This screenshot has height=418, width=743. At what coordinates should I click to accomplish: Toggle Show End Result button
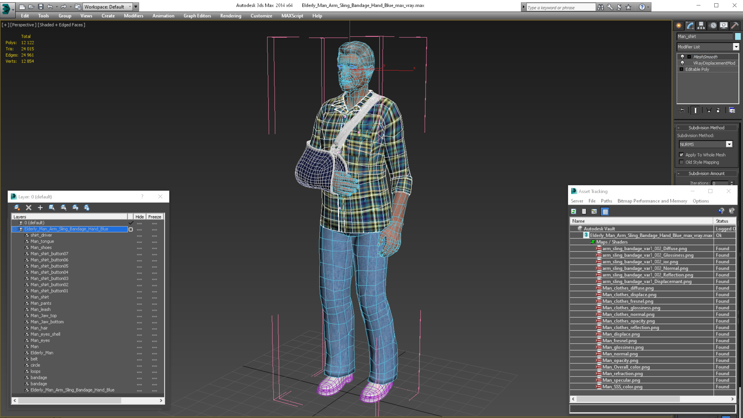click(x=696, y=110)
